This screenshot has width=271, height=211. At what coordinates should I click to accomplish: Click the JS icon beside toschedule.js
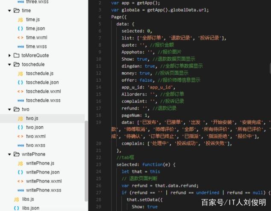pos(20,74)
